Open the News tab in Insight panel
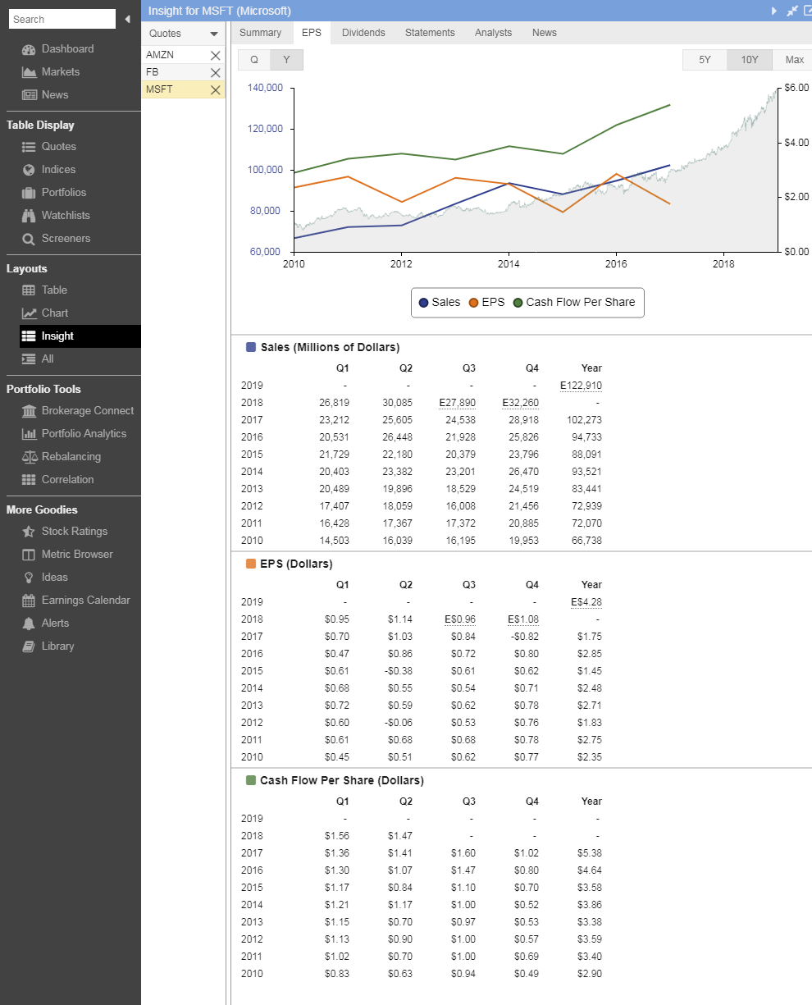812x1005 pixels. pyautogui.click(x=544, y=33)
